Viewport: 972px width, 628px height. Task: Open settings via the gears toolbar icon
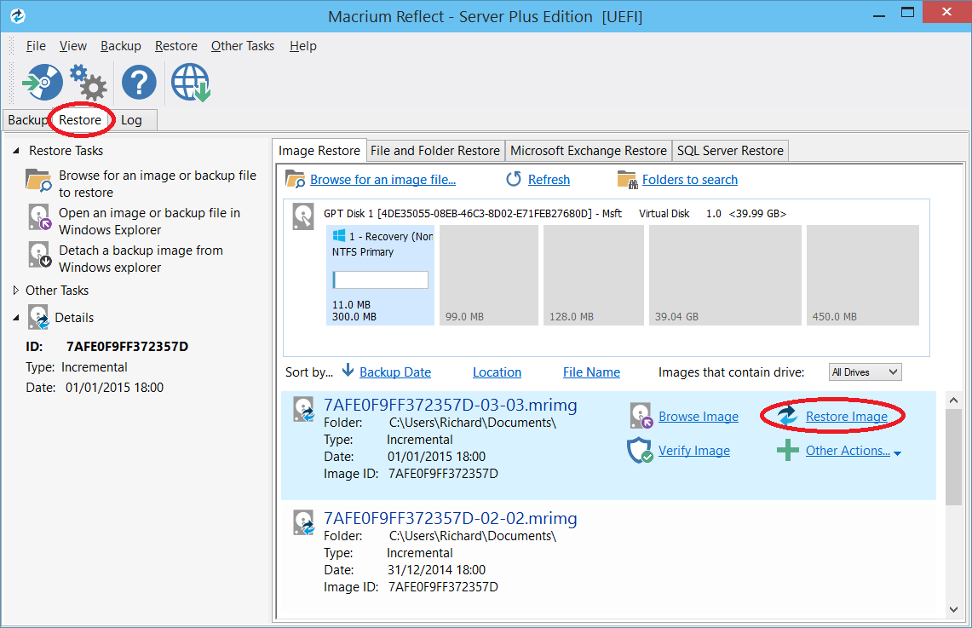(x=88, y=83)
